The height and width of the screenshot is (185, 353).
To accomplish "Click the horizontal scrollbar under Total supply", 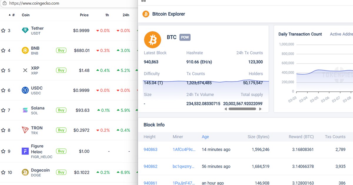I will pos(242,109).
